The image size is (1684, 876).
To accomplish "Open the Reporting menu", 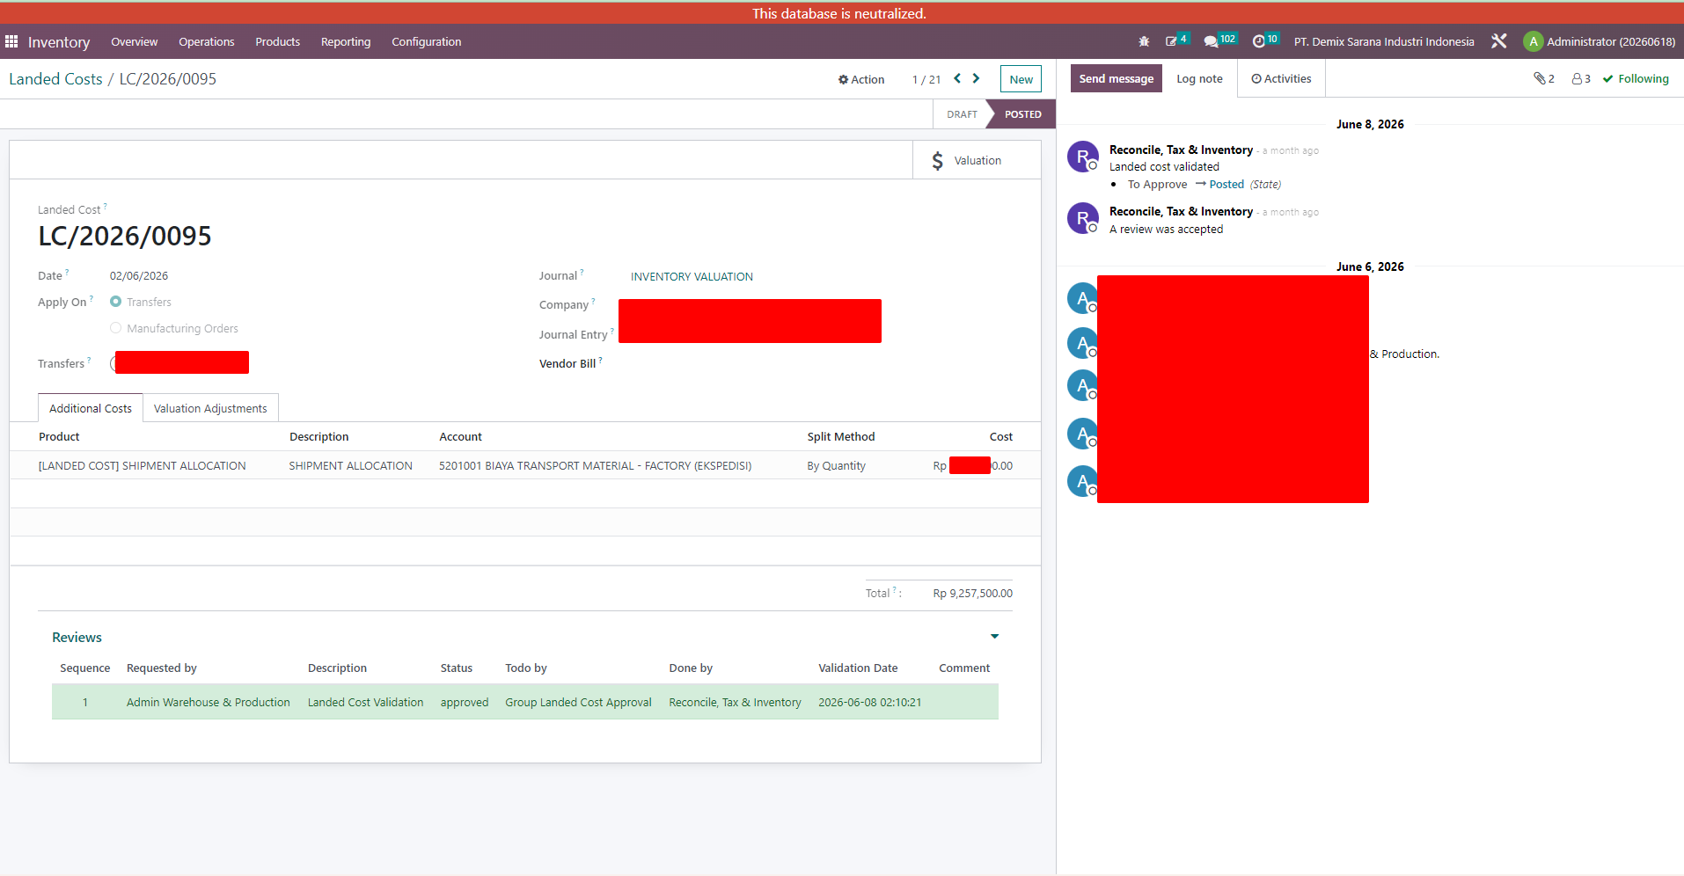I will [x=346, y=41].
